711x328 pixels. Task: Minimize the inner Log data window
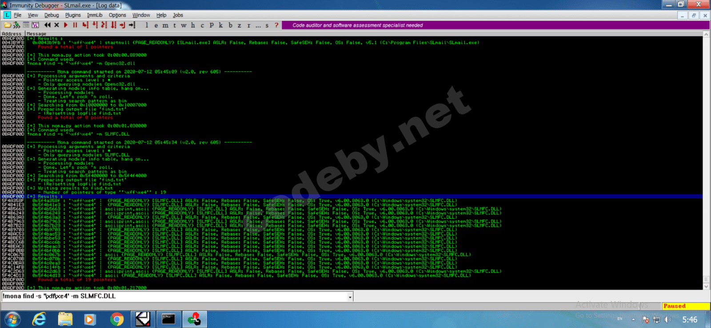pos(683,15)
